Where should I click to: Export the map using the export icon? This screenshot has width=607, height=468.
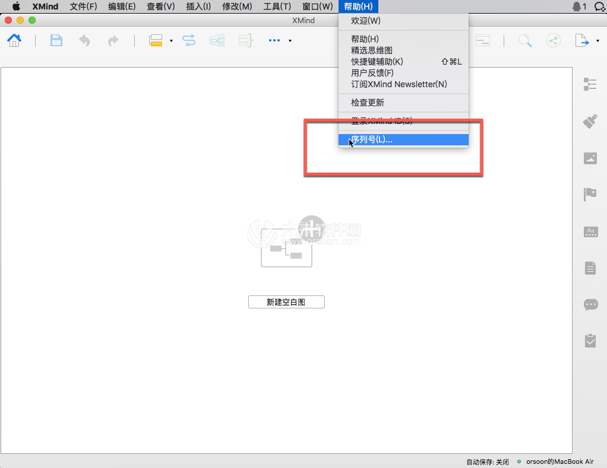[582, 40]
